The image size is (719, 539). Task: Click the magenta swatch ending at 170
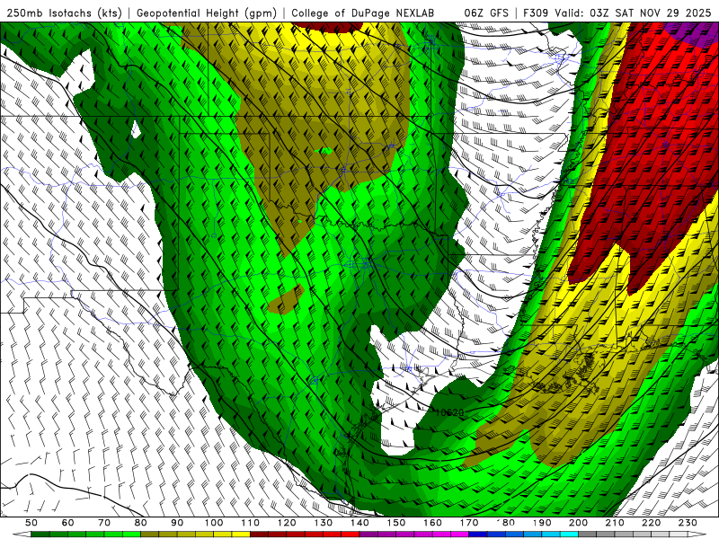coord(460,535)
